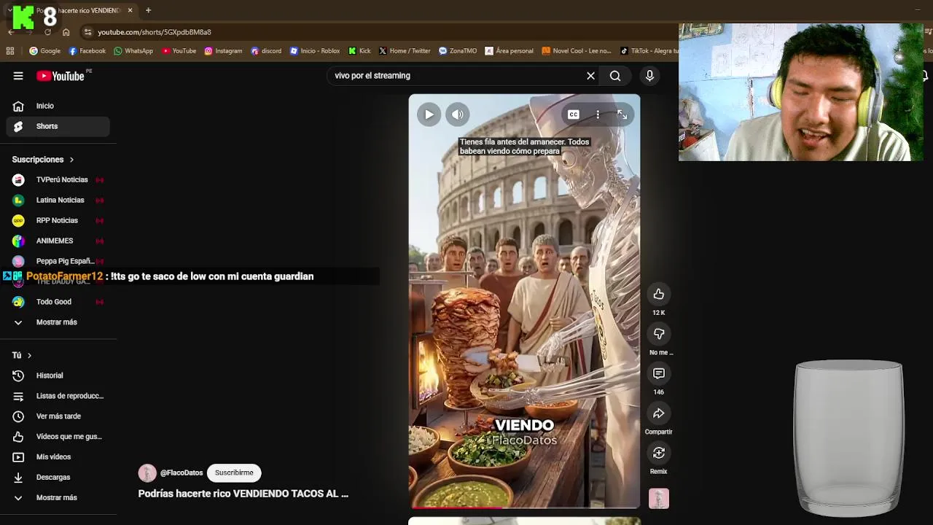Open Historial
The height and width of the screenshot is (525, 933).
pos(58,376)
